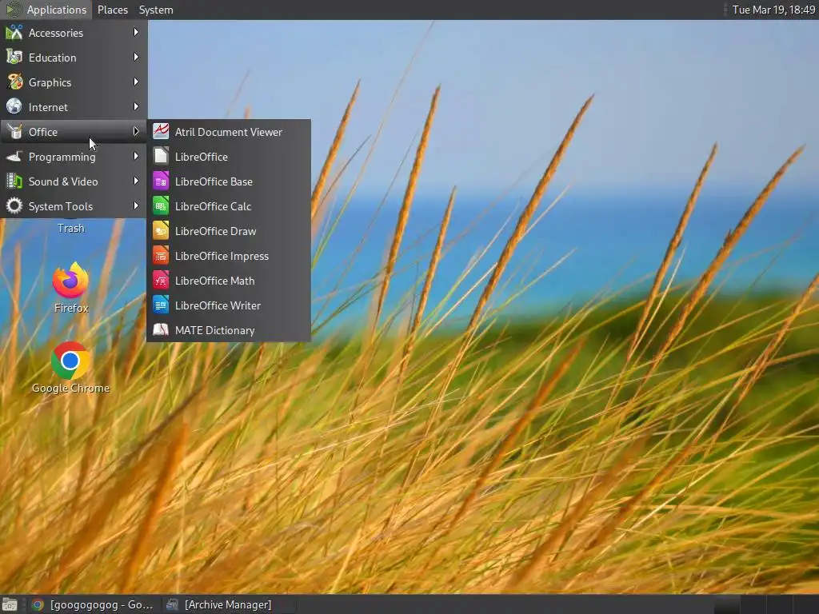Expand the Internet submenu arrow

[136, 106]
